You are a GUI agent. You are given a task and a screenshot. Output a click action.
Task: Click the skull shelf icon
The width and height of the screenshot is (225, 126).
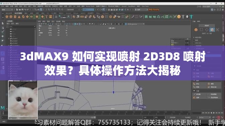click(187, 17)
